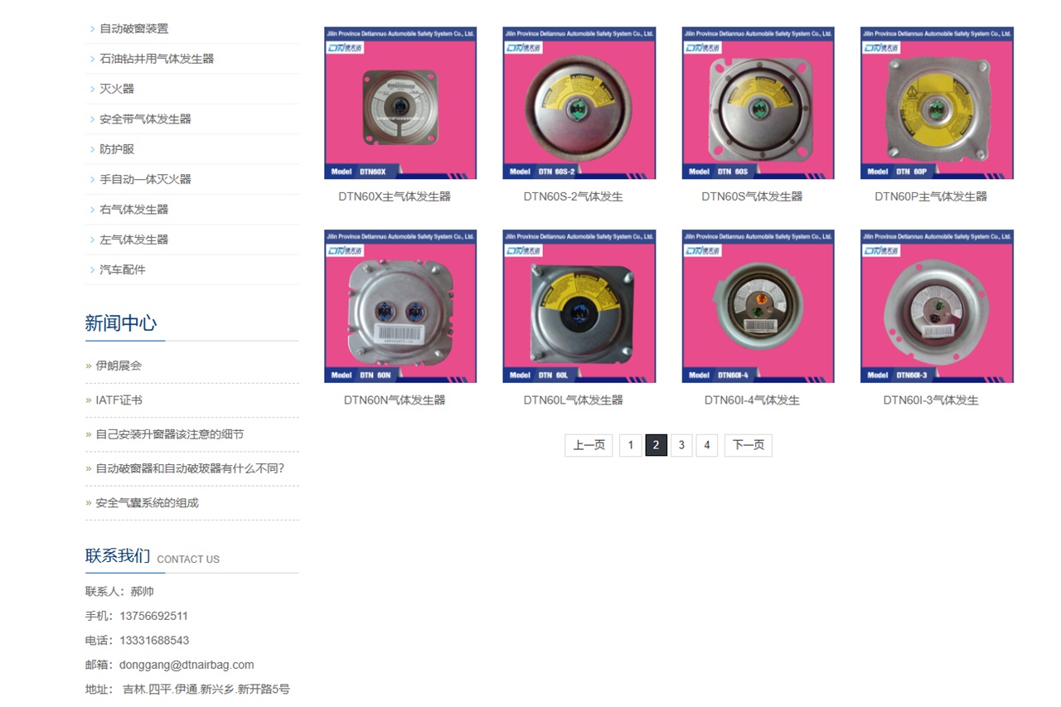Click the DTN60S气体发生器 title link
This screenshot has height=707, width=1061.
(x=752, y=196)
